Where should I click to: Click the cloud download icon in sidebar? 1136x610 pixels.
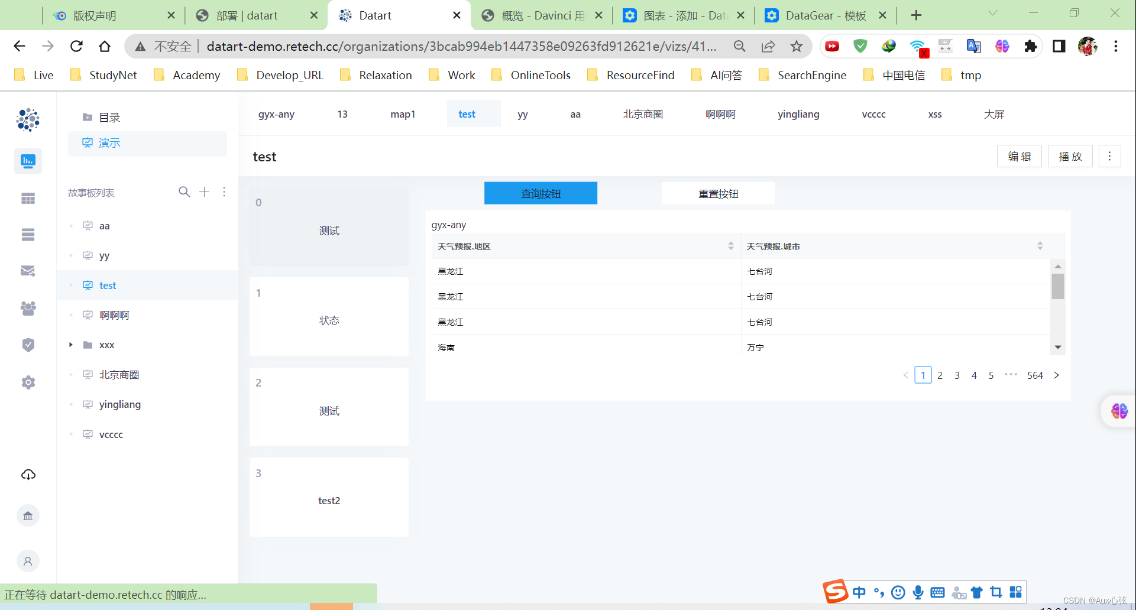(28, 474)
